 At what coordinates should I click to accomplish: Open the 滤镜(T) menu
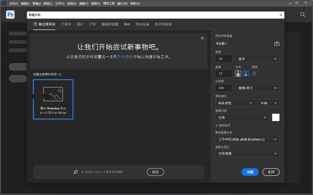pyautogui.click(x=83, y=3)
